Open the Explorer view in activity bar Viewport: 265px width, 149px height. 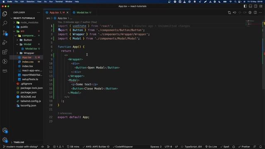[5, 14]
